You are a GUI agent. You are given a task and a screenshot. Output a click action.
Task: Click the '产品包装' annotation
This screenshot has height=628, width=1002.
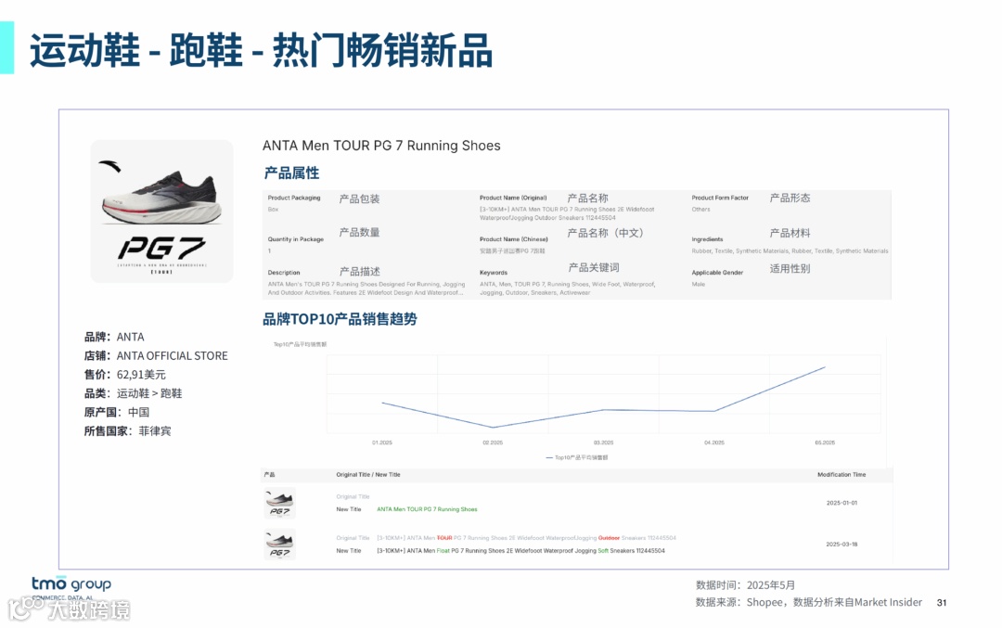pos(359,199)
